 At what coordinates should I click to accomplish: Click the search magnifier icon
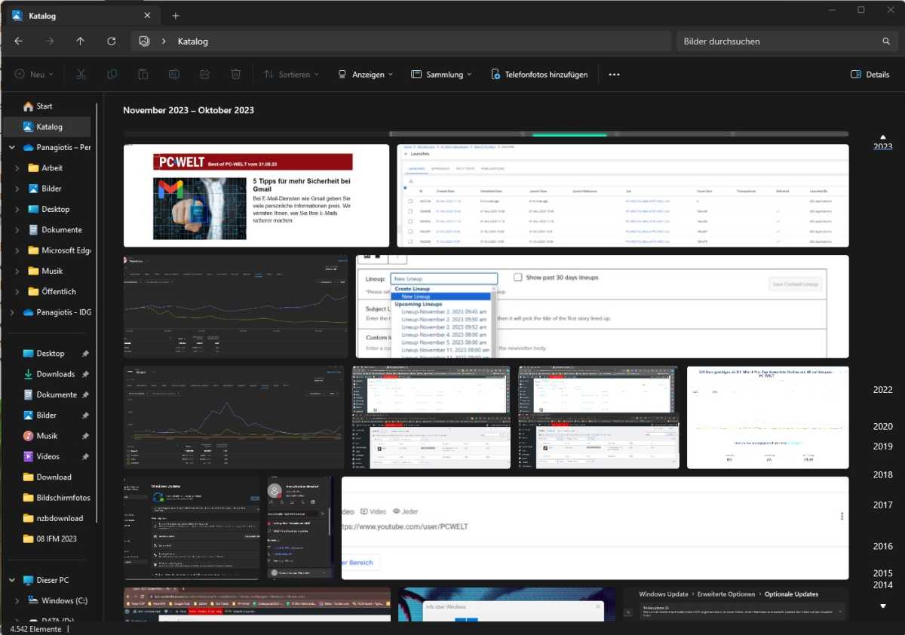tap(886, 41)
